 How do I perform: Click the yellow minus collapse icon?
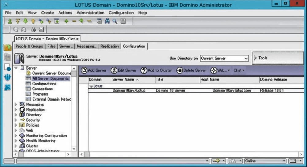point(74,21)
